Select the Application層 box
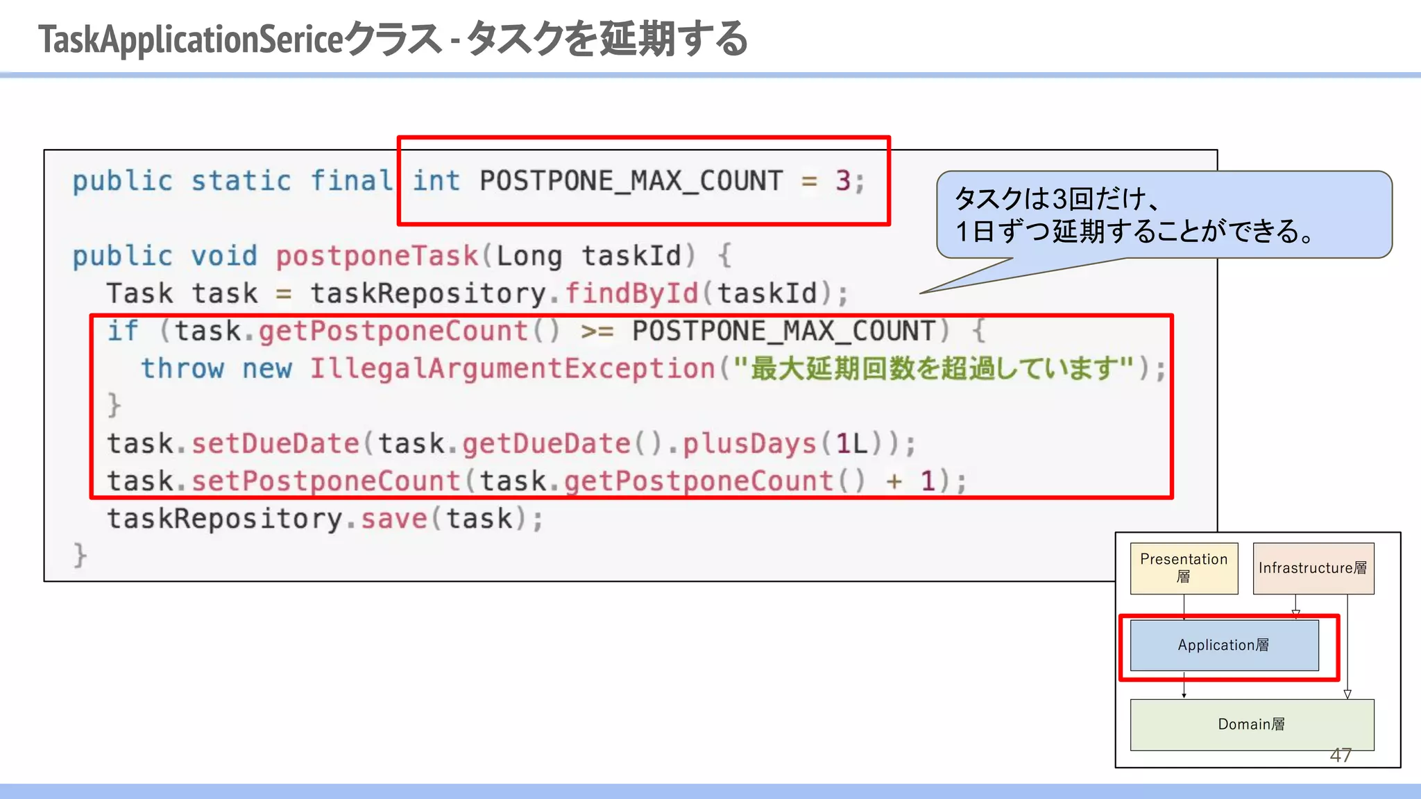Screen dimensions: 1421x799 (1224, 645)
